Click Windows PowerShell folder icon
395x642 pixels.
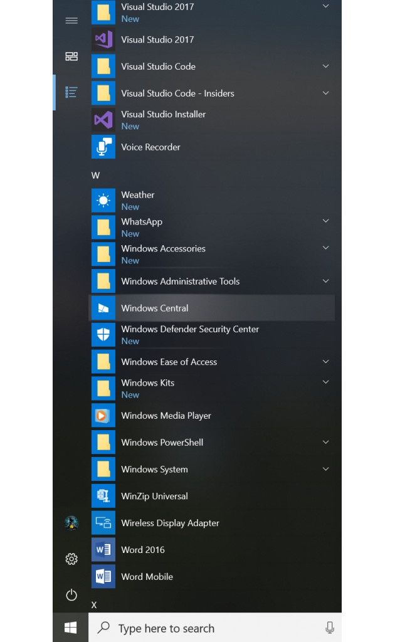pyautogui.click(x=103, y=442)
